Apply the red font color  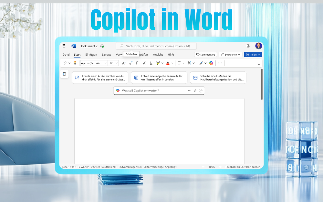click(168, 63)
